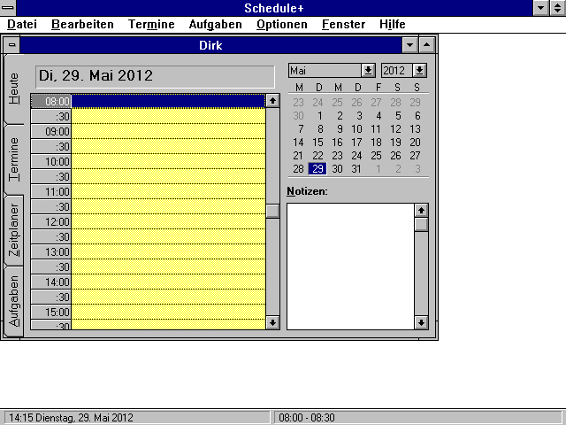Click Notizen scrollbar down arrow

421,323
